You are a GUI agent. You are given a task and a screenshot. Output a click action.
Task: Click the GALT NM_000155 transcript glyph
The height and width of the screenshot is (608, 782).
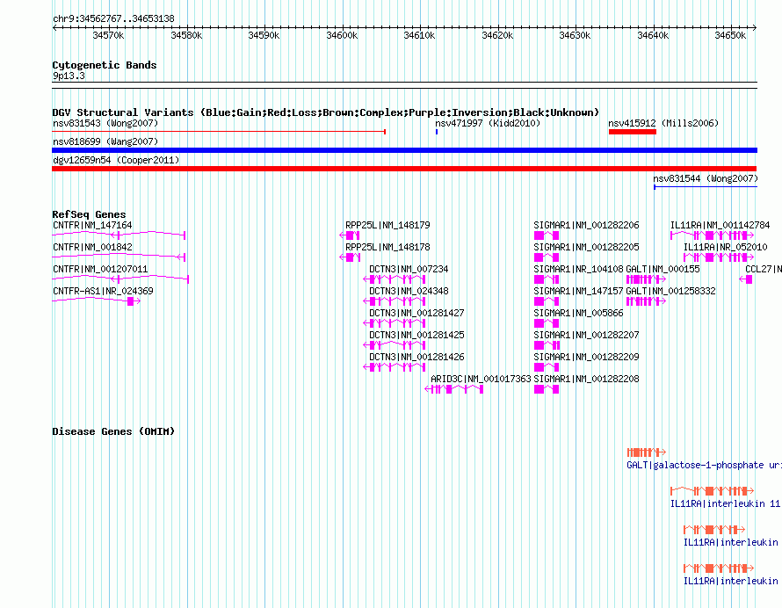click(x=647, y=279)
